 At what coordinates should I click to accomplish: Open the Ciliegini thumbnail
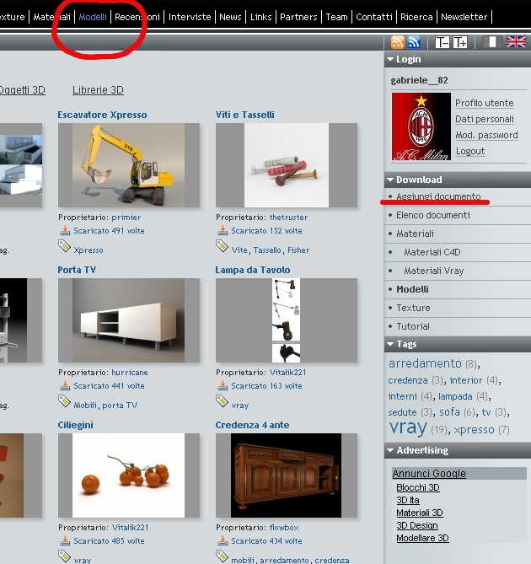coord(129,475)
